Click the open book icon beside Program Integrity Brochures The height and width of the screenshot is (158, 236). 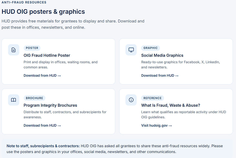coord(14,100)
